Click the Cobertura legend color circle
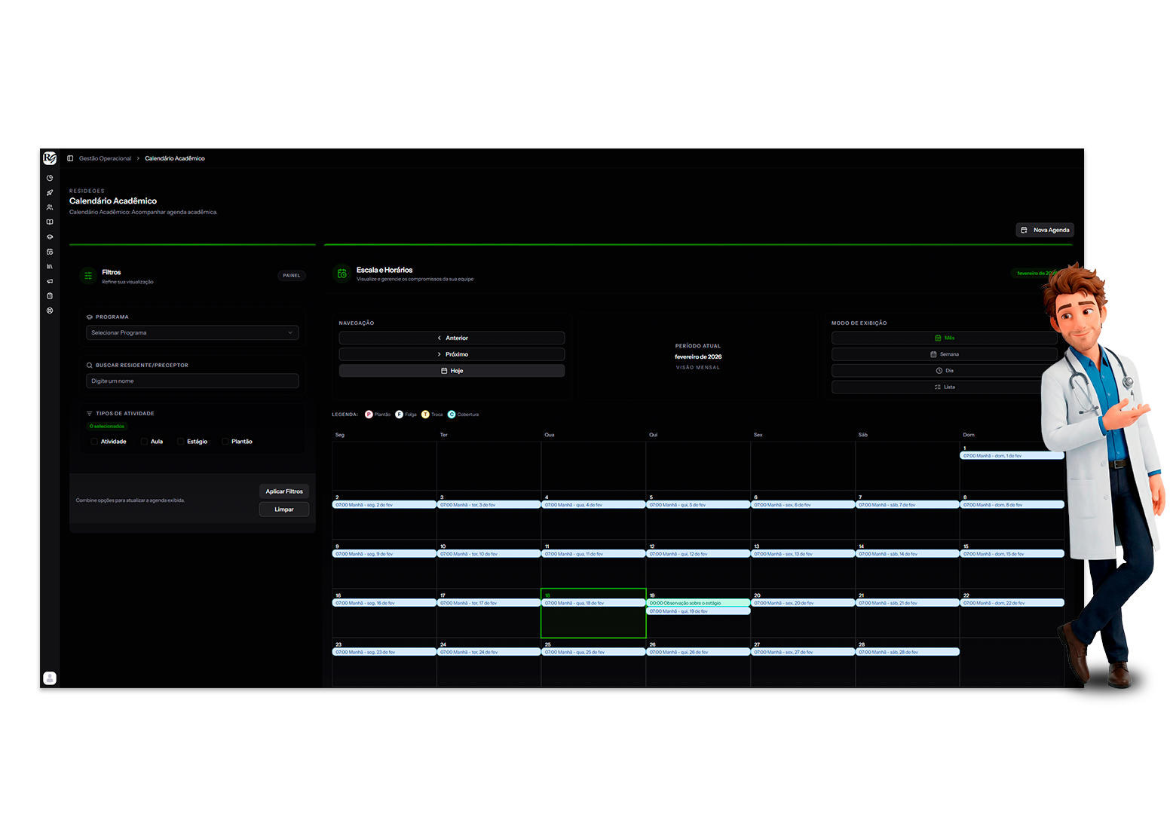 coord(452,415)
